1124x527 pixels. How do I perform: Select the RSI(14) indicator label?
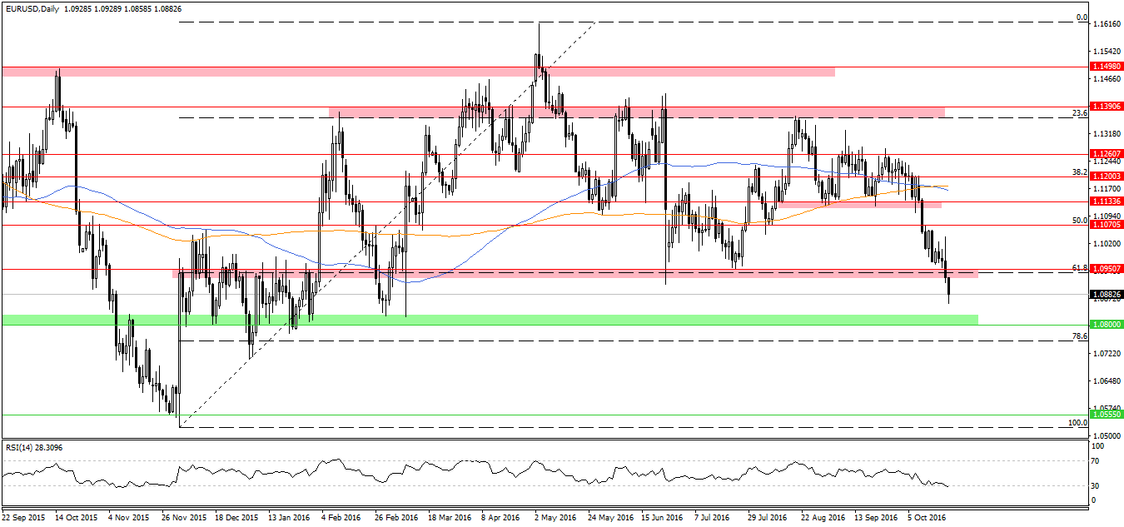tap(21, 447)
